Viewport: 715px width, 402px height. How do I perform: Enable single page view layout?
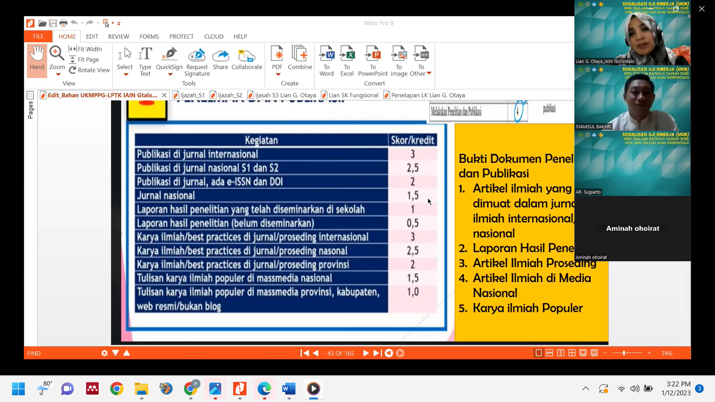click(538, 353)
